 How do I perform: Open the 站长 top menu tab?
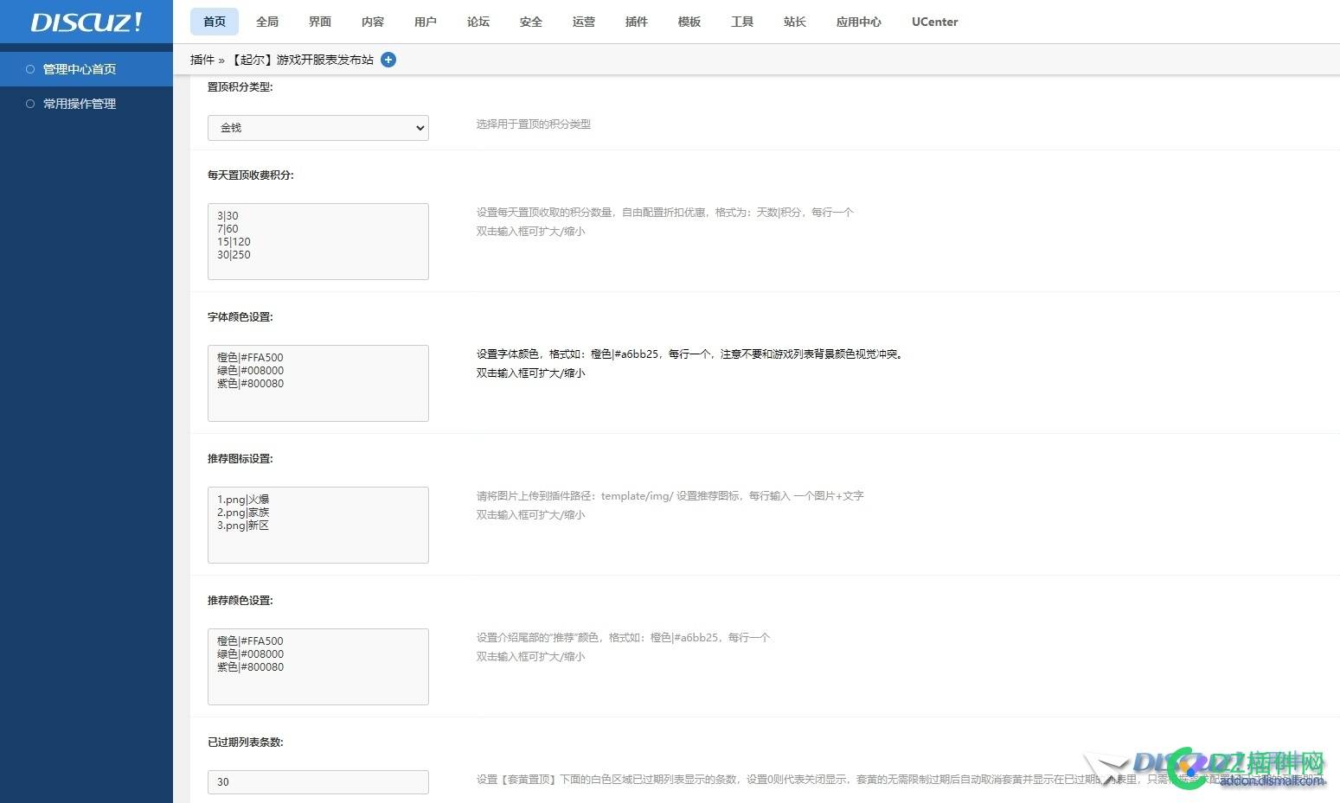(795, 22)
